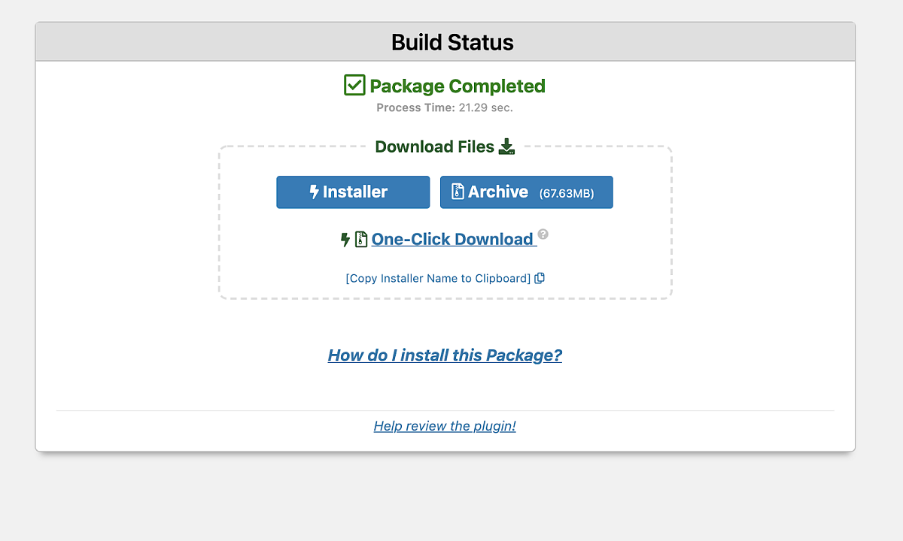903x541 pixels.
Task: Click the Package Completed status text
Action: pos(458,86)
